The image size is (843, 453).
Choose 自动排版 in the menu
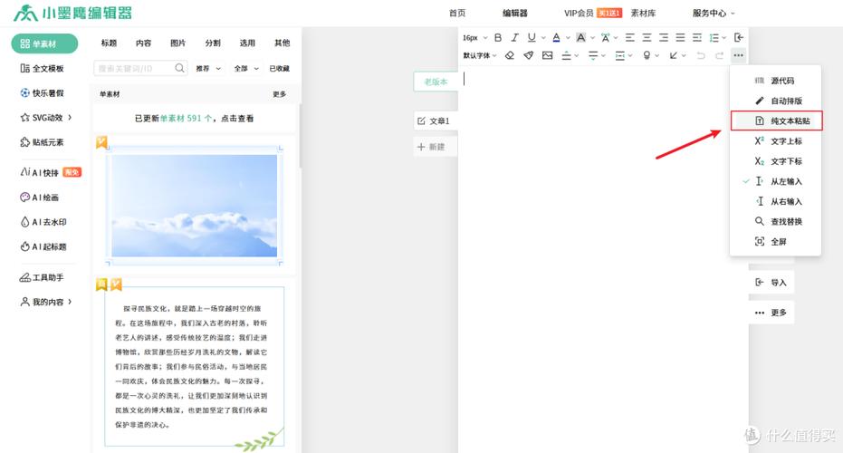[775, 101]
